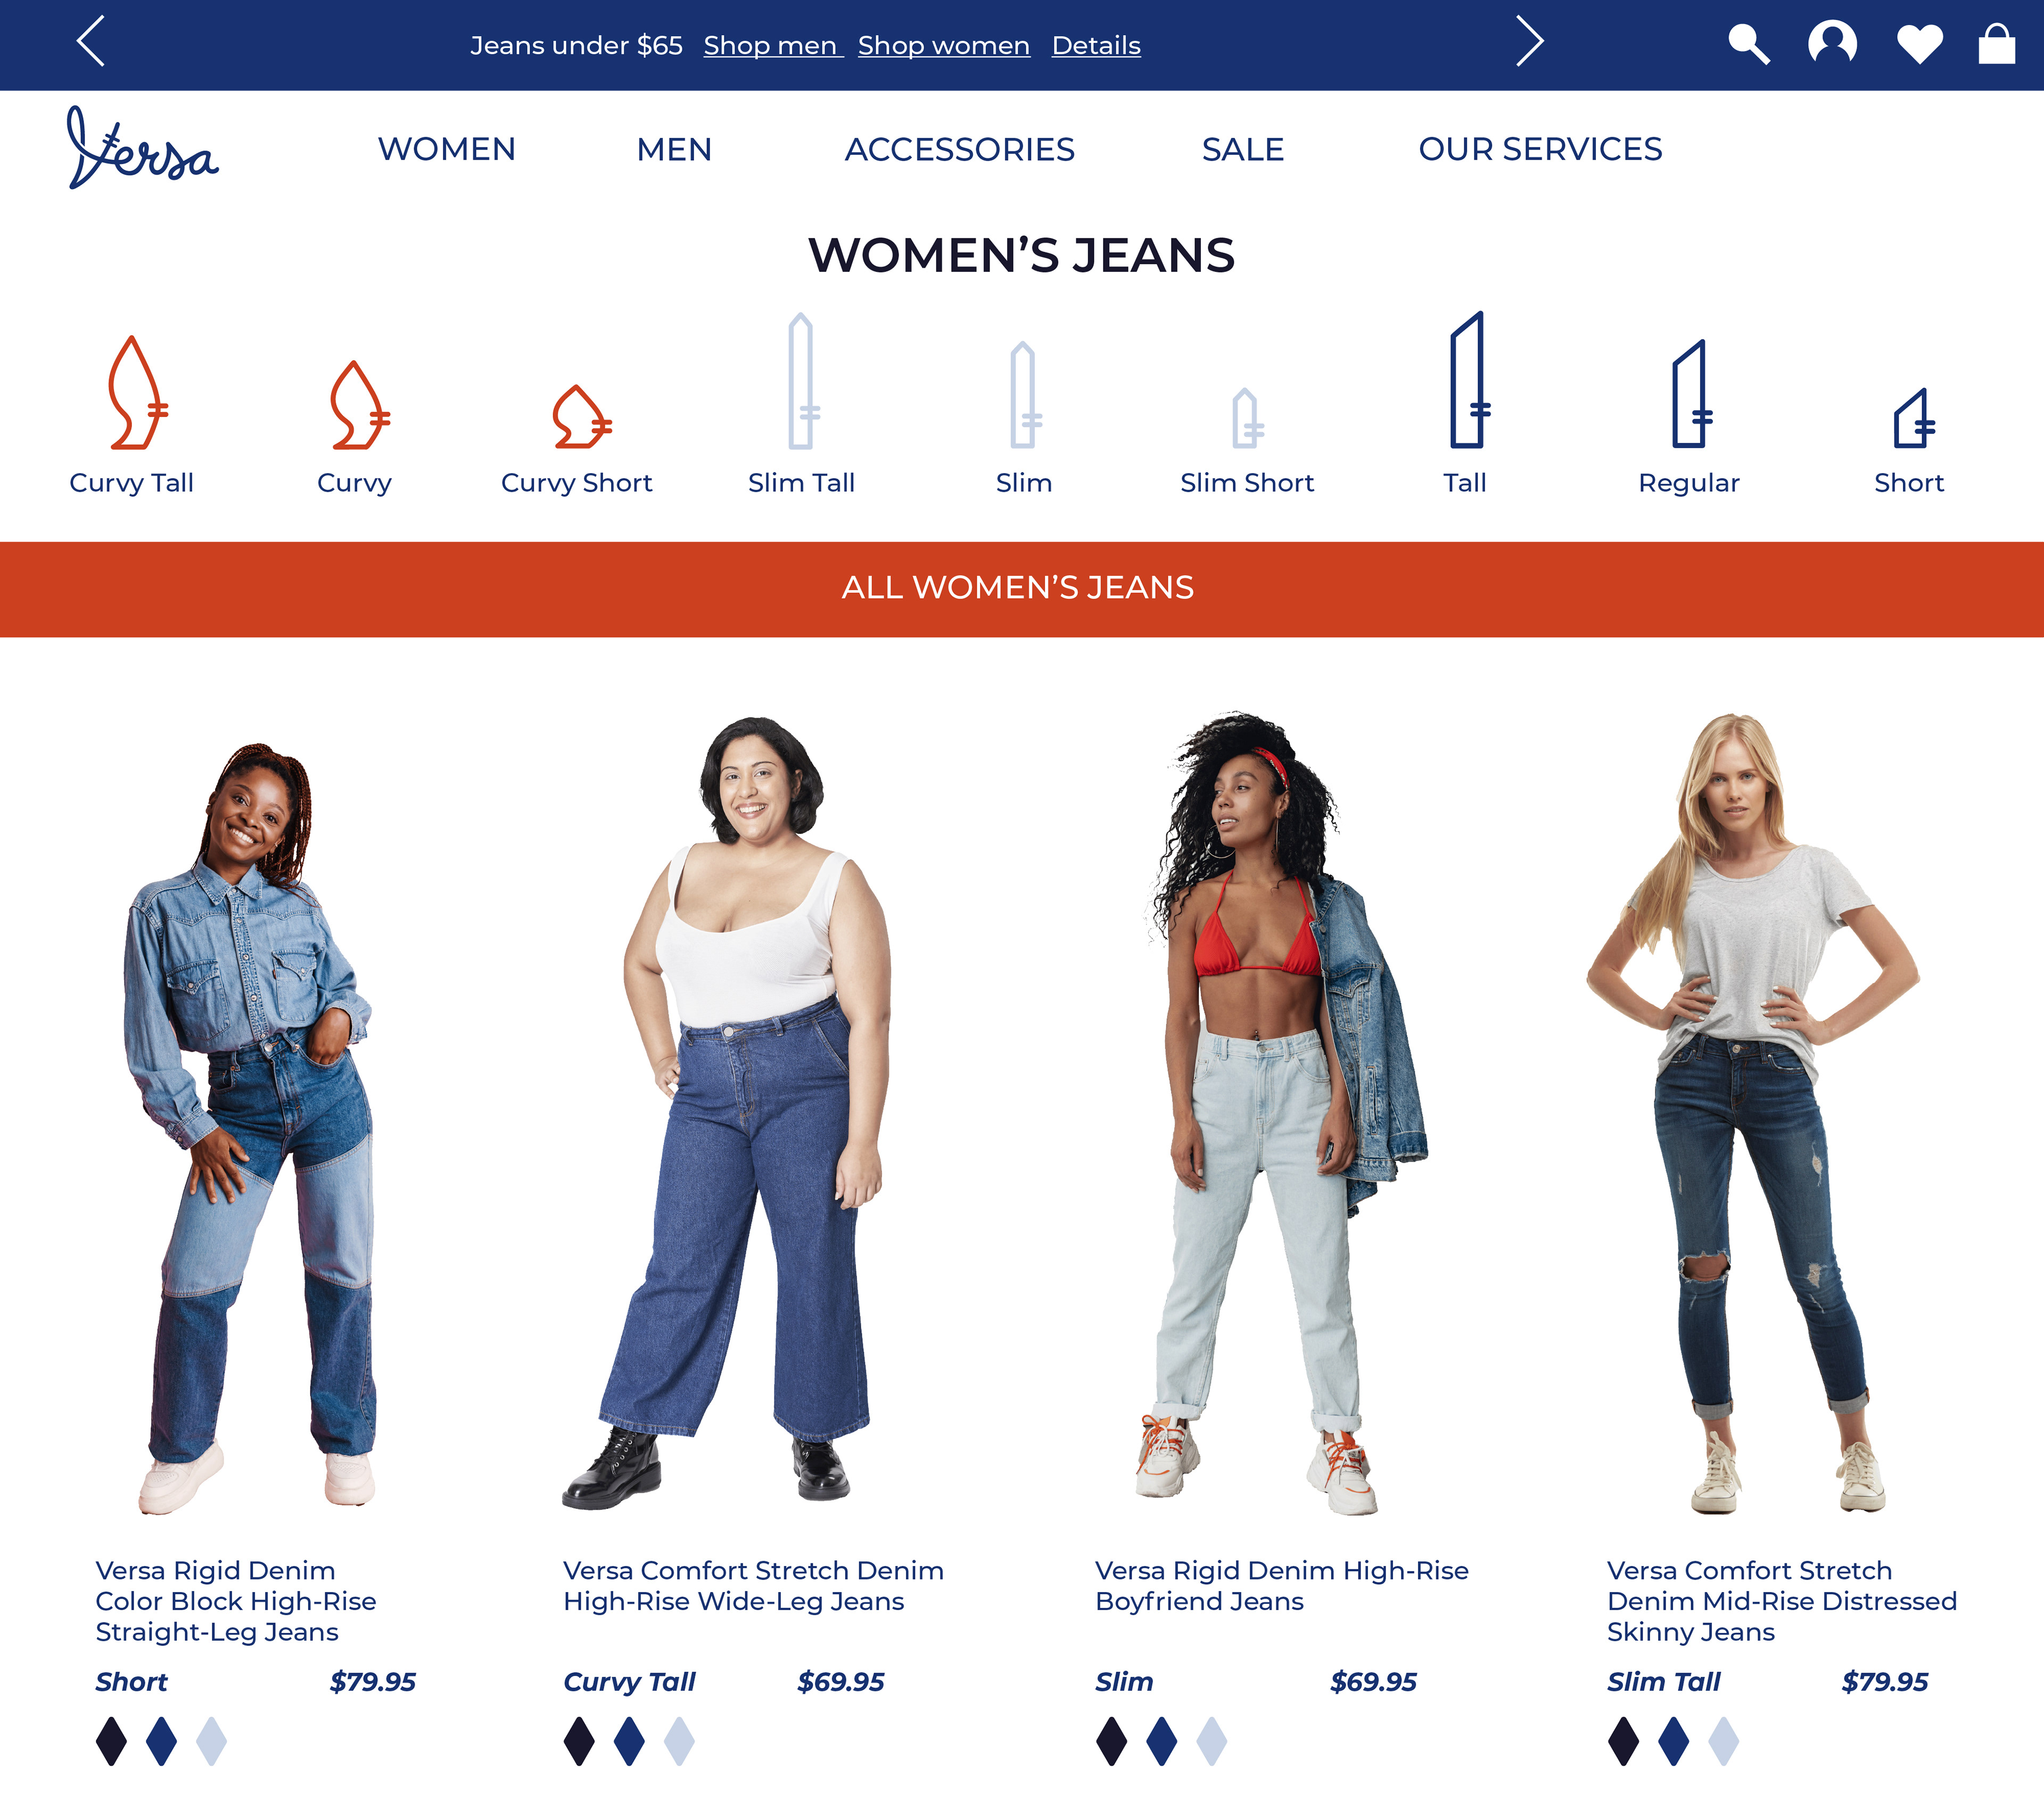Choose the Slim Tall fit icon
The width and height of the screenshot is (2044, 1820).
tap(802, 381)
